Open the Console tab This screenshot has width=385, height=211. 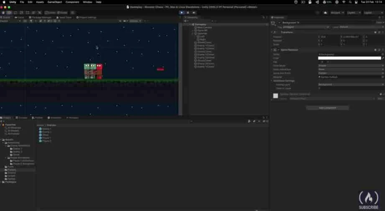tap(21, 118)
